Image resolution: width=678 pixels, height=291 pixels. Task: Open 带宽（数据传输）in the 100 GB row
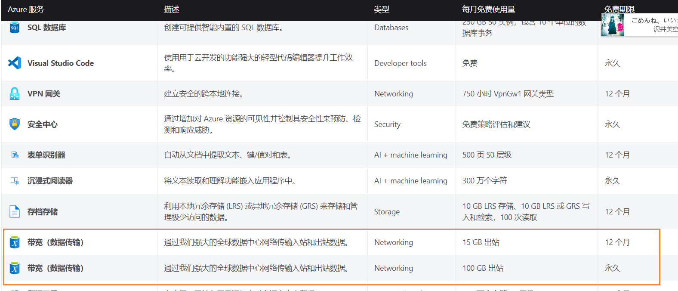pos(55,268)
